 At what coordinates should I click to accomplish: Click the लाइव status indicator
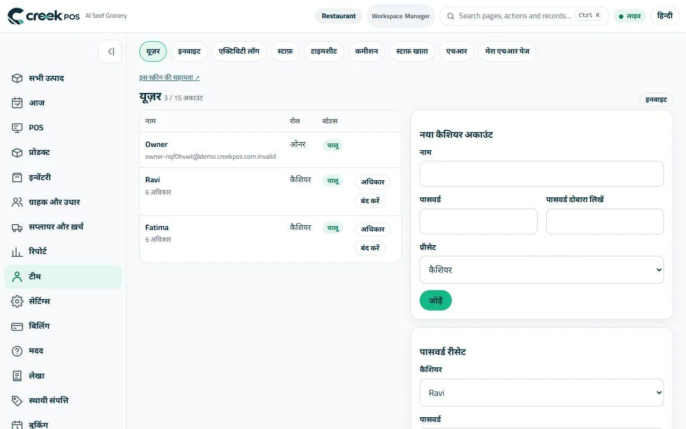pyautogui.click(x=630, y=16)
